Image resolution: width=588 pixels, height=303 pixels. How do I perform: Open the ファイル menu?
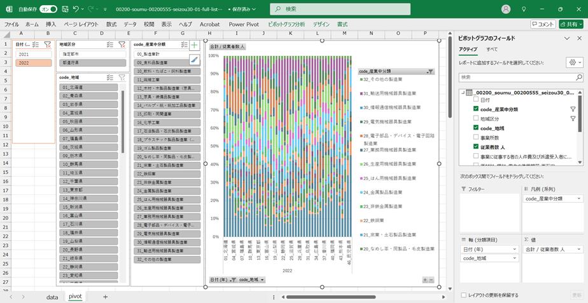[x=11, y=24]
